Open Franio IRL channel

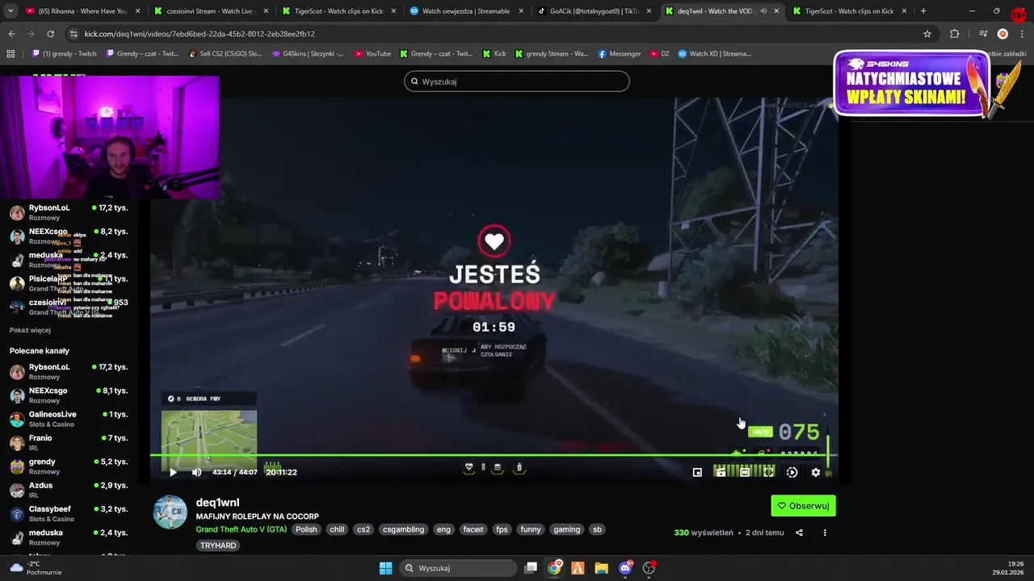[x=69, y=442]
